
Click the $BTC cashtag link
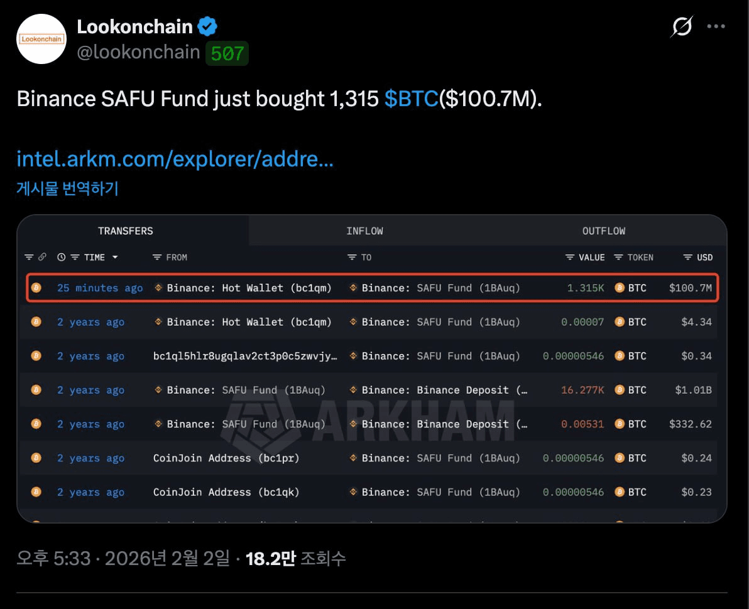click(411, 99)
